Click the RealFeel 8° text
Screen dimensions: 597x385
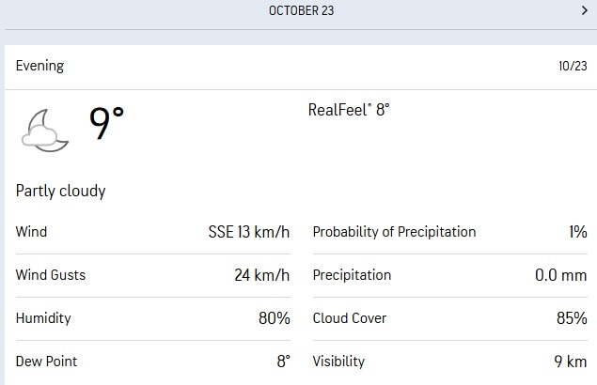click(348, 110)
